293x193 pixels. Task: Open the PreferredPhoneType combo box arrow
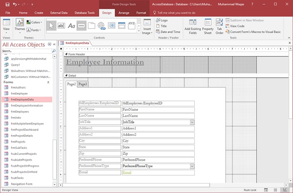[x=192, y=166]
